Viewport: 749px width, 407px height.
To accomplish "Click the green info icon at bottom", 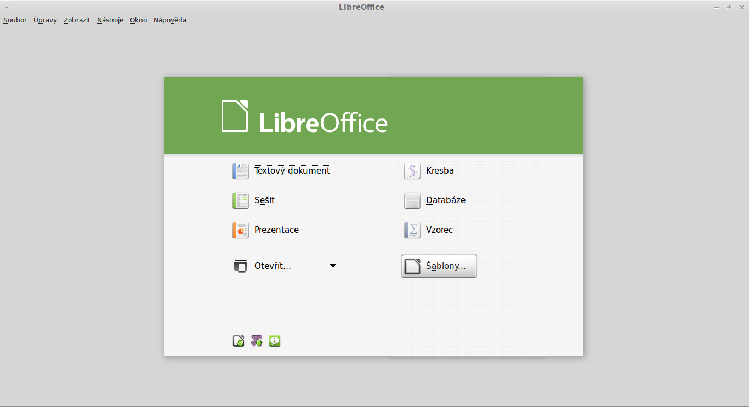I will (275, 341).
